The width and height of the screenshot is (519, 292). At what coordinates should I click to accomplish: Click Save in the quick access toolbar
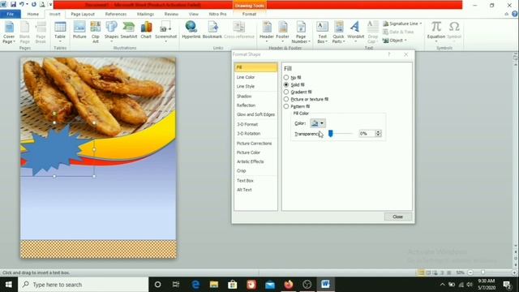[x=13, y=5]
